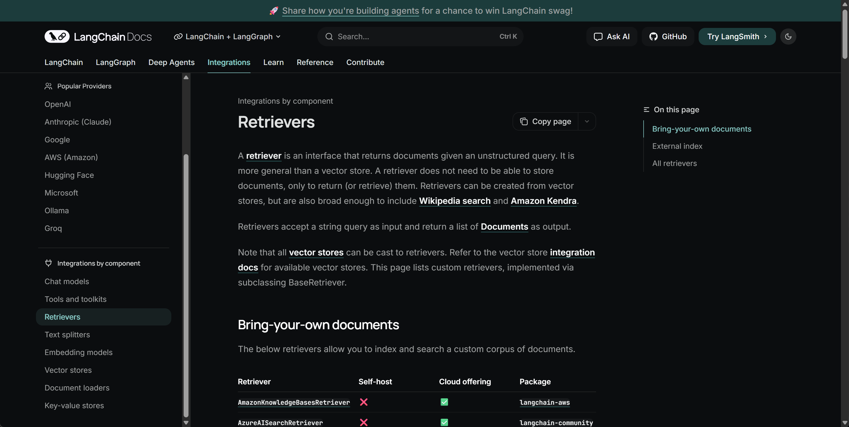
Task: Click the On this page list icon
Action: tap(646, 110)
